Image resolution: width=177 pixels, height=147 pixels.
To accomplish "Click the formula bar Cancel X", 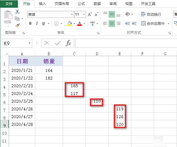I will pos(47,43).
